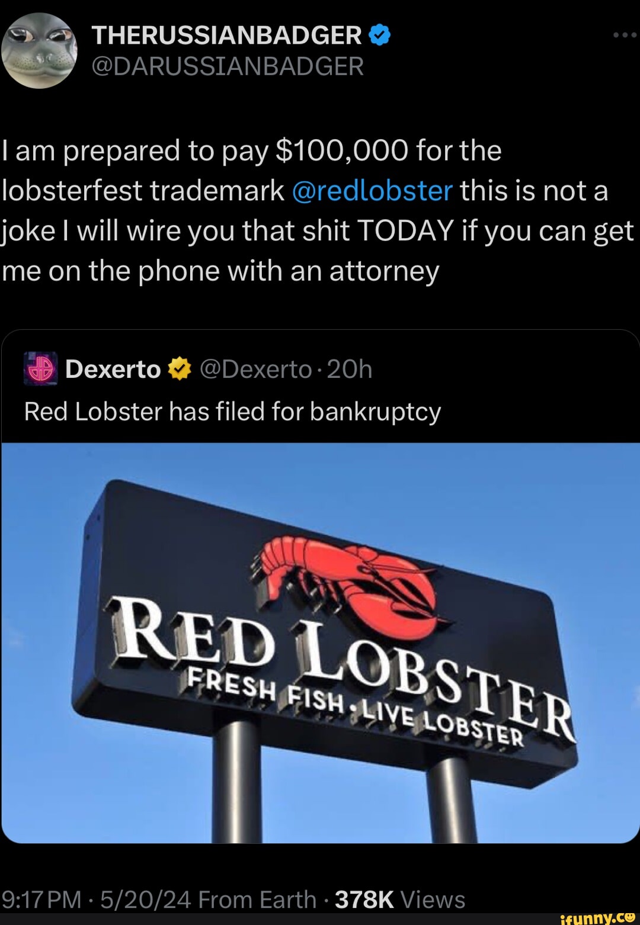Select the main tweet text about lobsterfest trademark
The image size is (640, 925).
[x=318, y=211]
